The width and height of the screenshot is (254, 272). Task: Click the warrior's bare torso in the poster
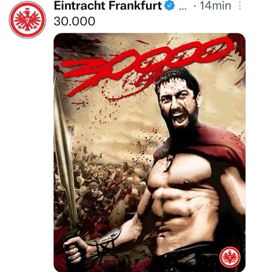tap(184, 199)
